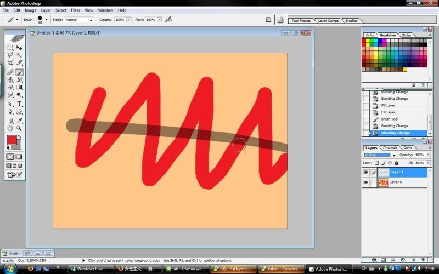Open Windows Live taskbar button

pos(90,269)
